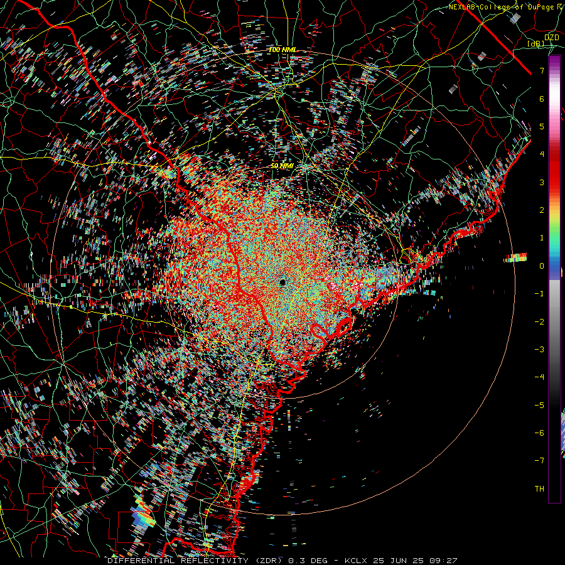
Task: Click the "-3" value on color scale
Action: [x=539, y=350]
